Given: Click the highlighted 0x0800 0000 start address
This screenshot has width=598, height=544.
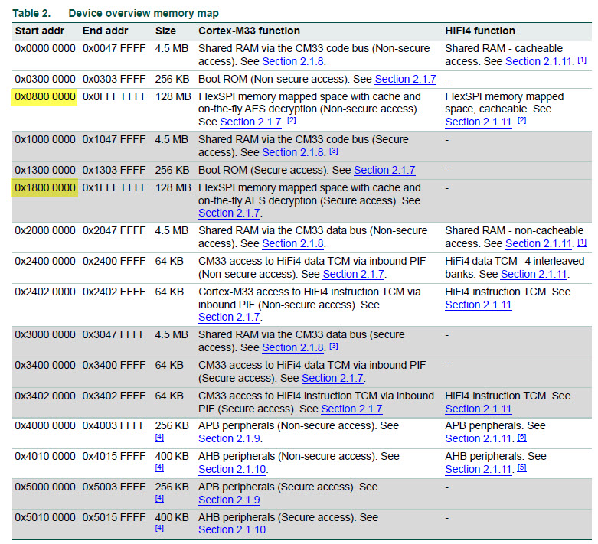Looking at the screenshot, I should click(45, 97).
